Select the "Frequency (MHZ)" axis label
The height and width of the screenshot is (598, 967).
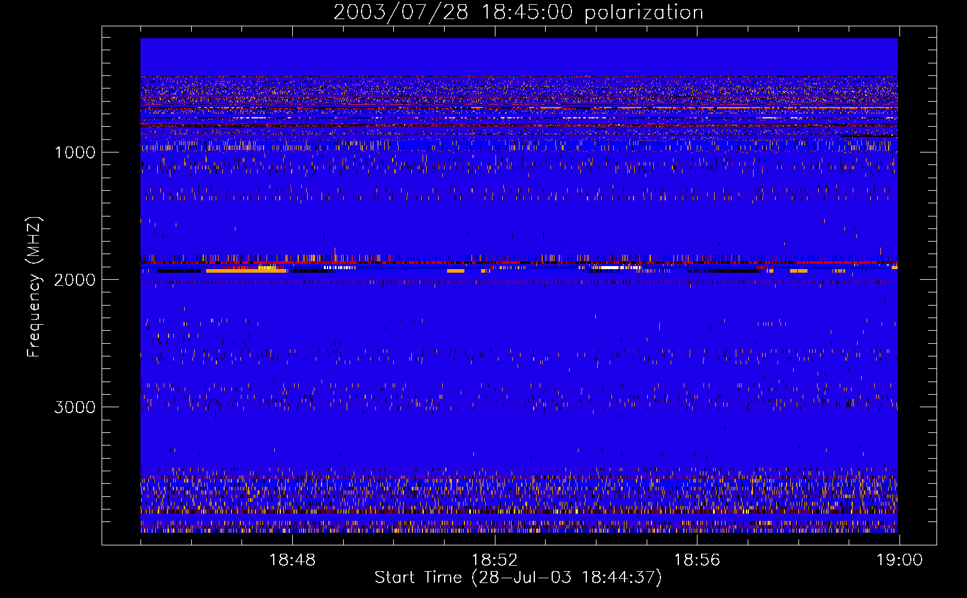coord(34,287)
